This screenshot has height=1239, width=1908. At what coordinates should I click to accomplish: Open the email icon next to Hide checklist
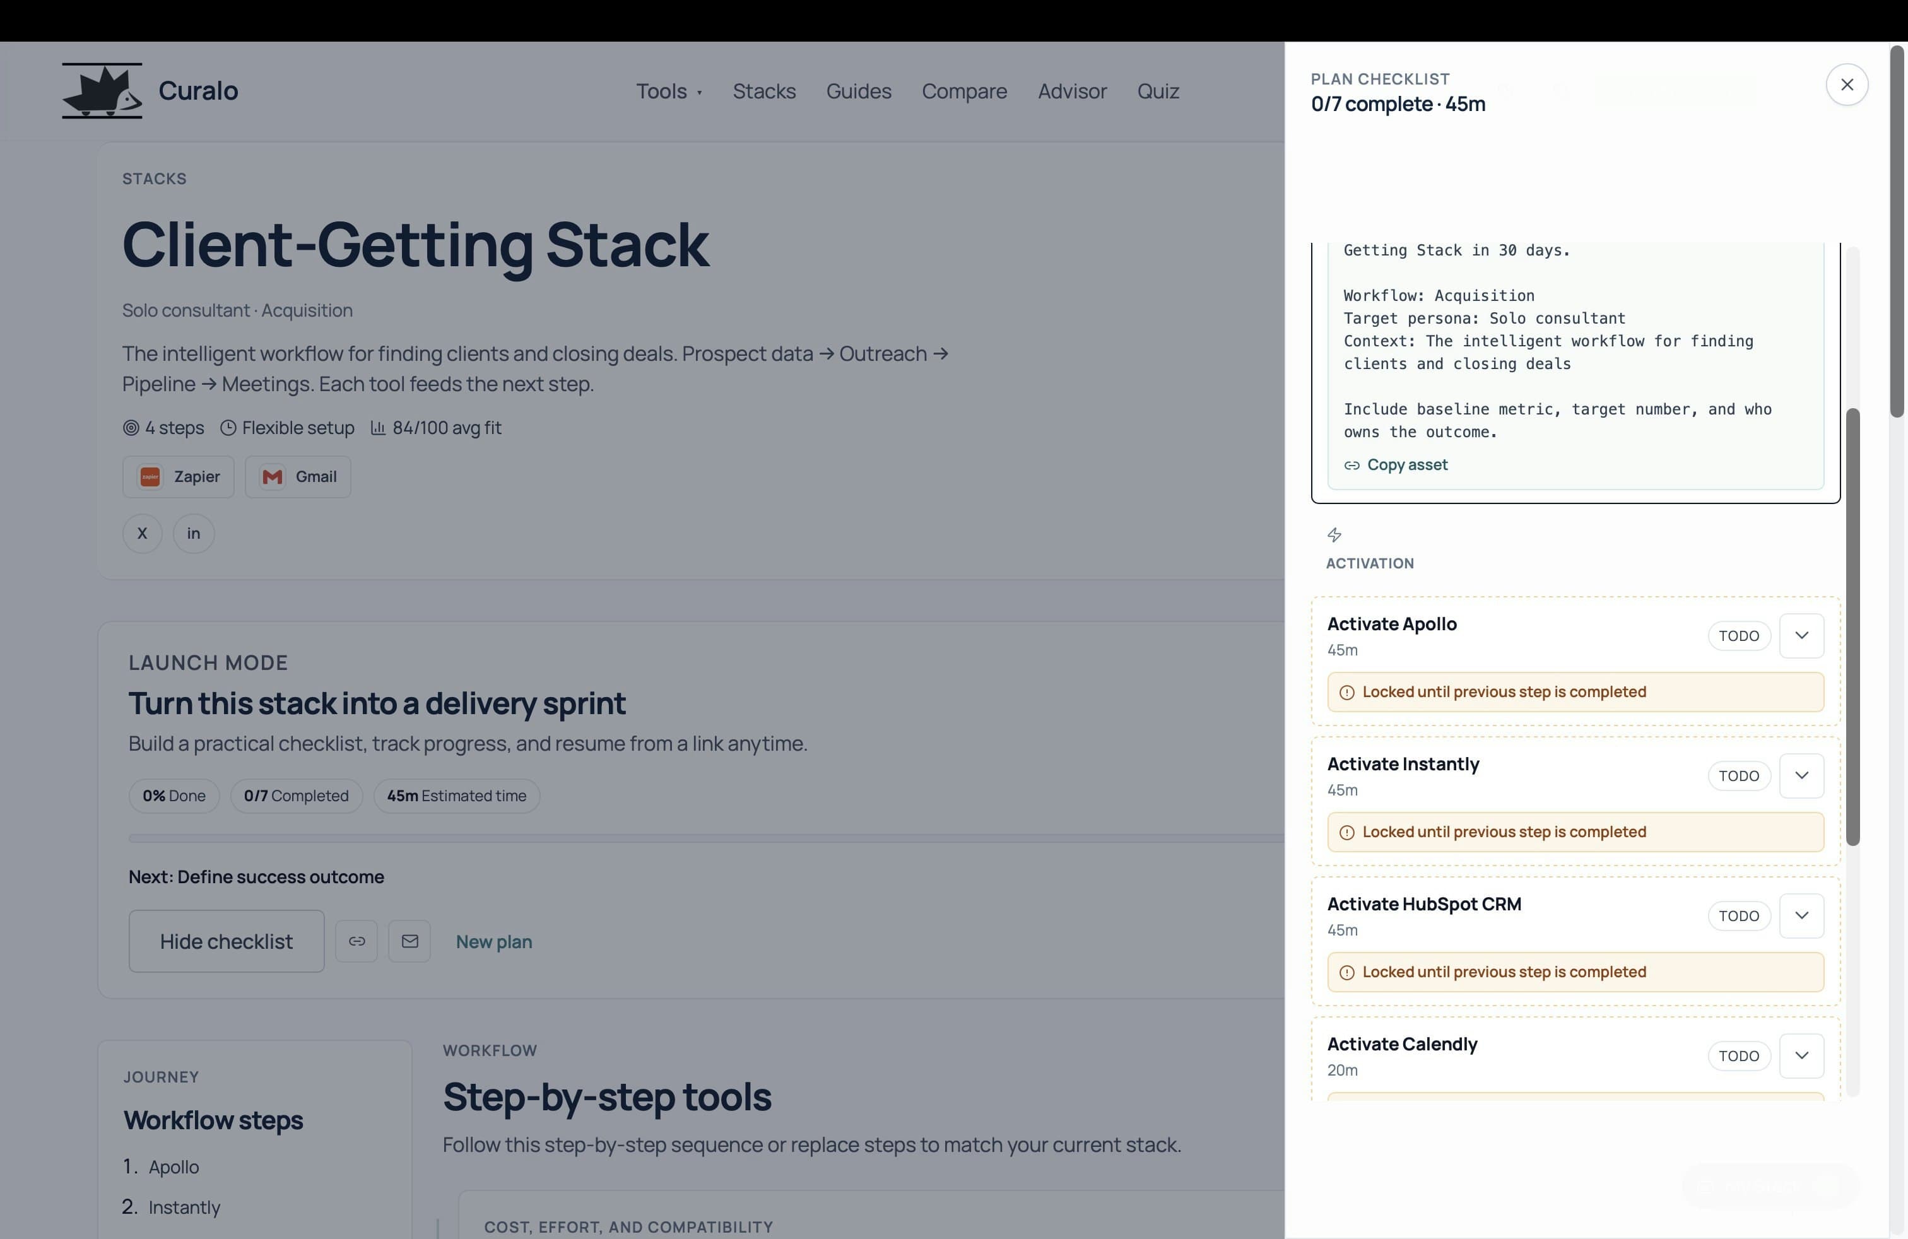(409, 941)
